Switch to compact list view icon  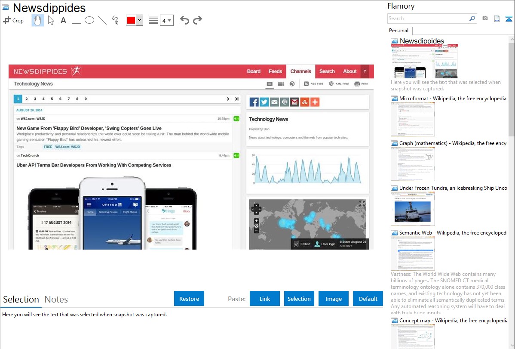[281, 83]
